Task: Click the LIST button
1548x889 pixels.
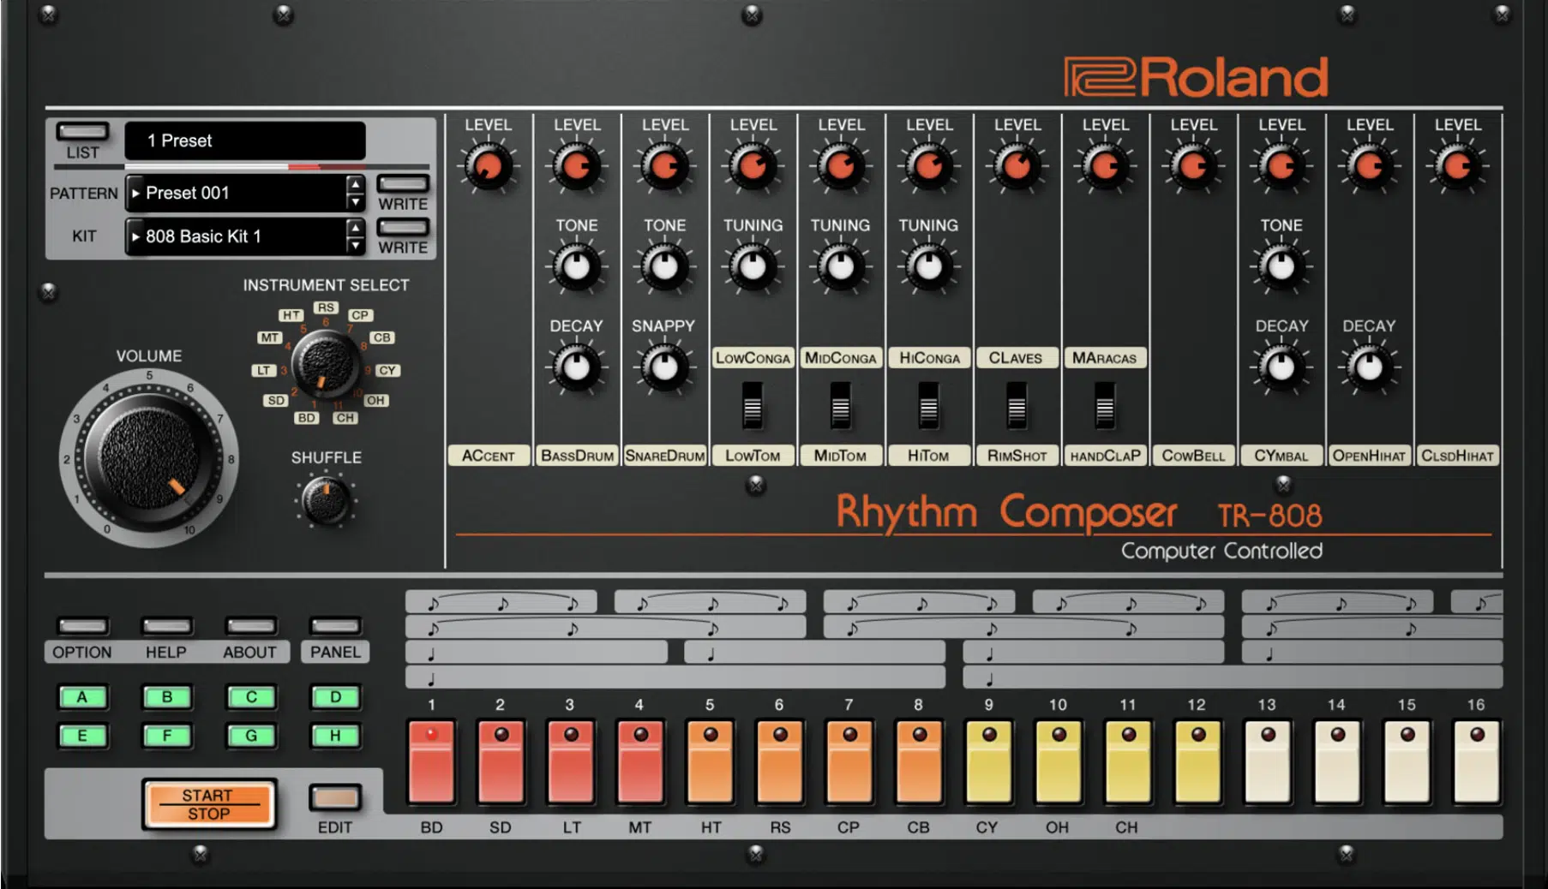Action: (x=83, y=132)
